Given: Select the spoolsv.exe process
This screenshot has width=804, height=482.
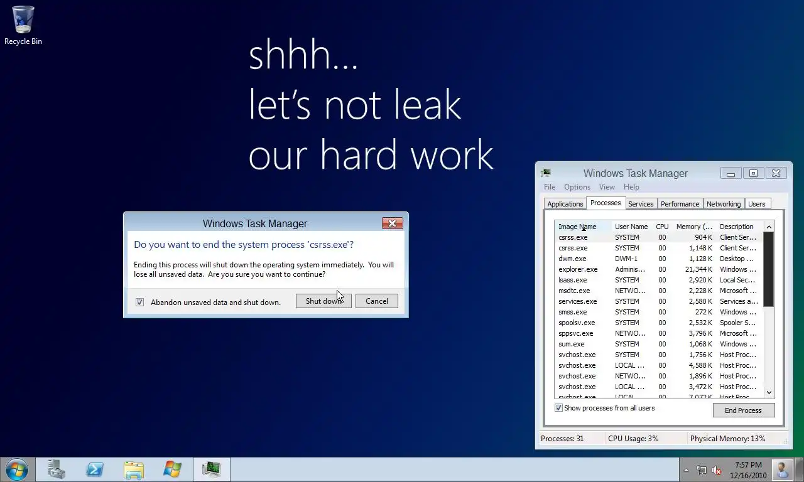Looking at the screenshot, I should (659, 323).
